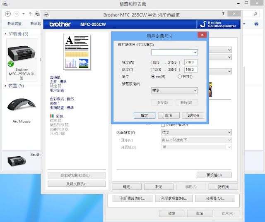Click the 分隔頁(O)... button

click(x=215, y=198)
